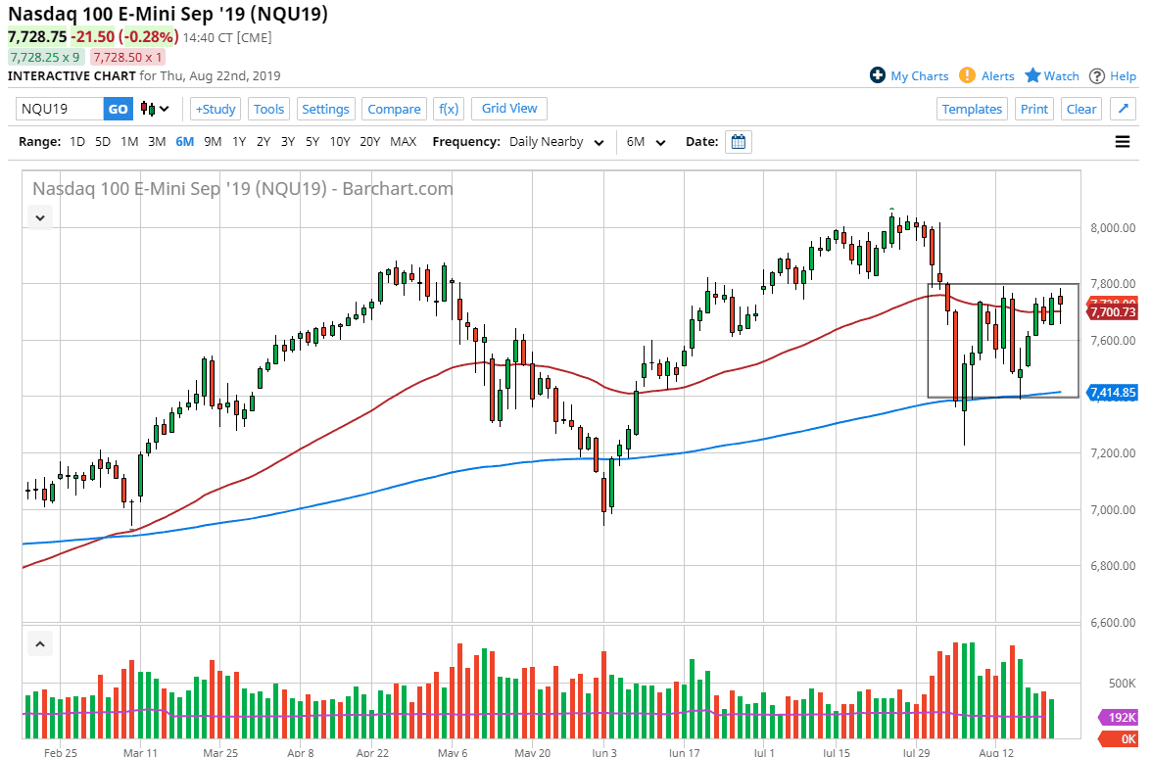Click the +Study button
Image resolution: width=1151 pixels, height=757 pixels.
(215, 109)
